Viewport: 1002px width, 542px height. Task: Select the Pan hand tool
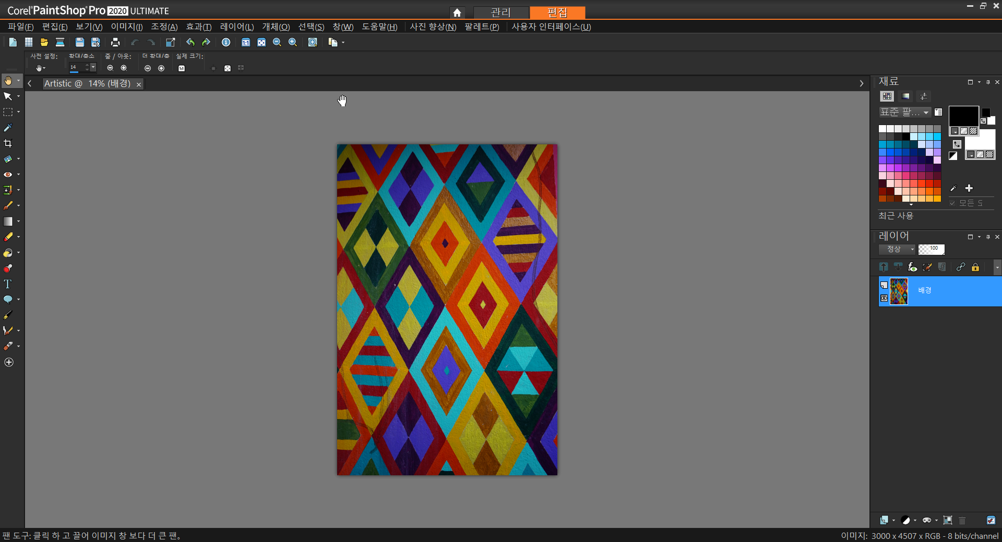[8, 81]
